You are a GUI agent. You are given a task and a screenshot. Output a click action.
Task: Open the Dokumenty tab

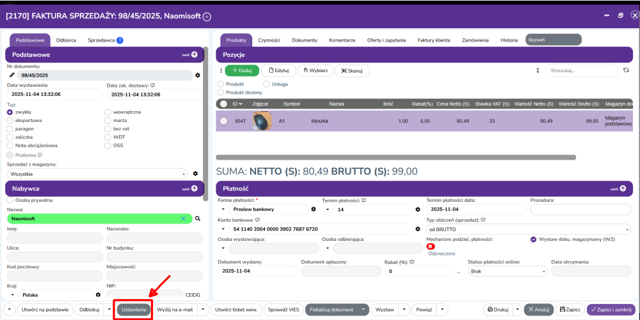[305, 40]
